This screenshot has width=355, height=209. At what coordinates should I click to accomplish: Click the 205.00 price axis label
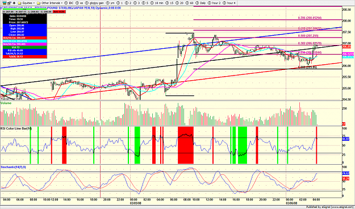tap(346, 88)
